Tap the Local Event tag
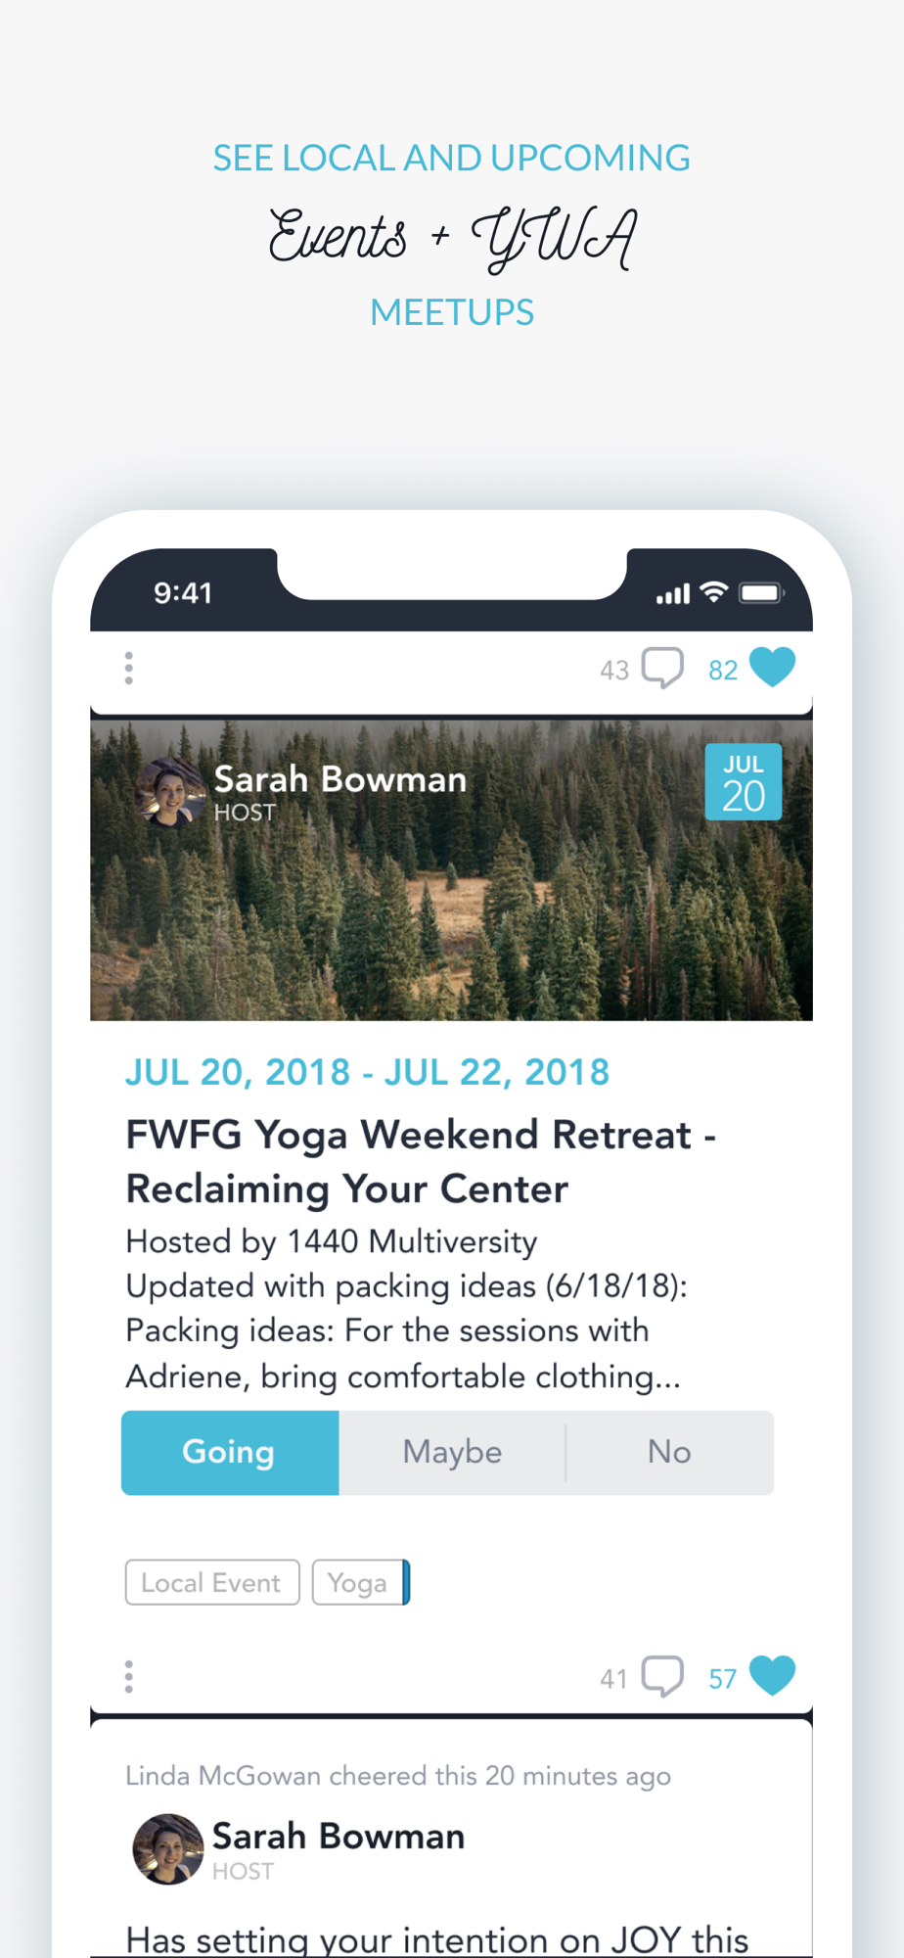The image size is (904, 1958). [212, 1583]
